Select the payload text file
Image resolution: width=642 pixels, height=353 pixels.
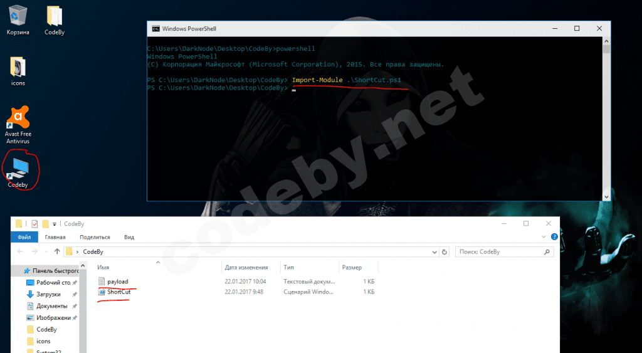coord(117,282)
